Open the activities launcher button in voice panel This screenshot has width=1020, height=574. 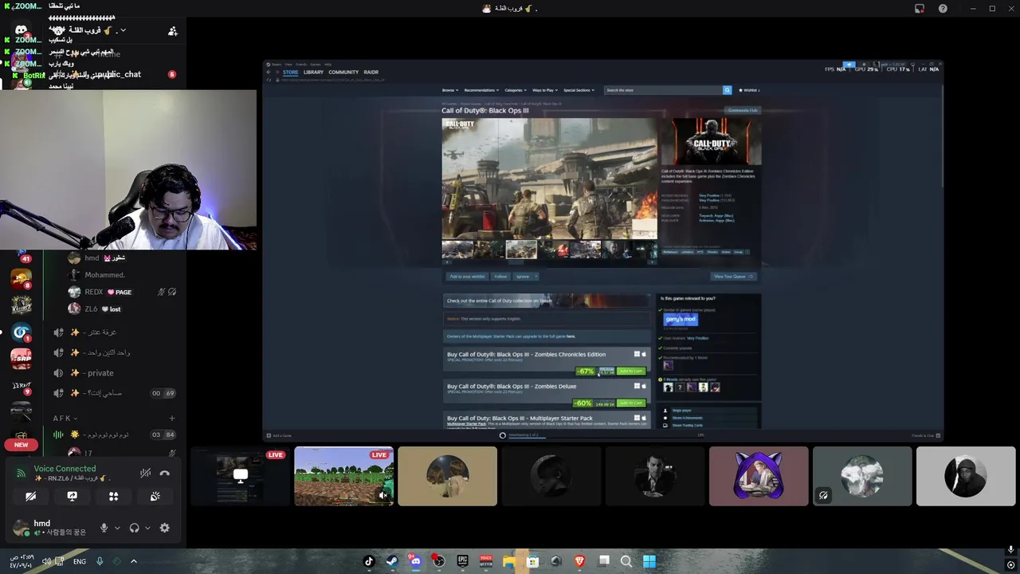[x=113, y=496]
